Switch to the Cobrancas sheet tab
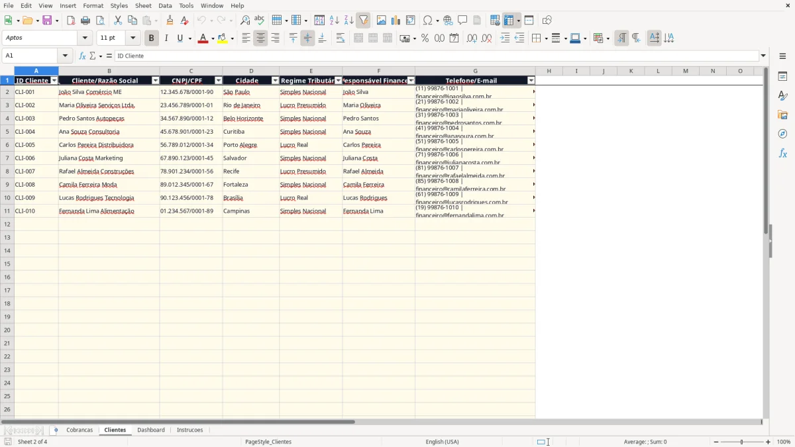795x447 pixels. 79,430
